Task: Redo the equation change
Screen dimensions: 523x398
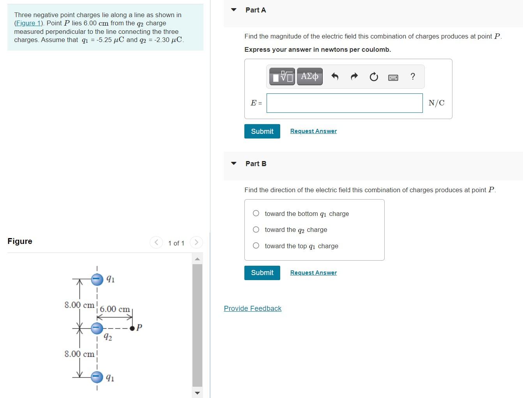Action: pos(354,77)
